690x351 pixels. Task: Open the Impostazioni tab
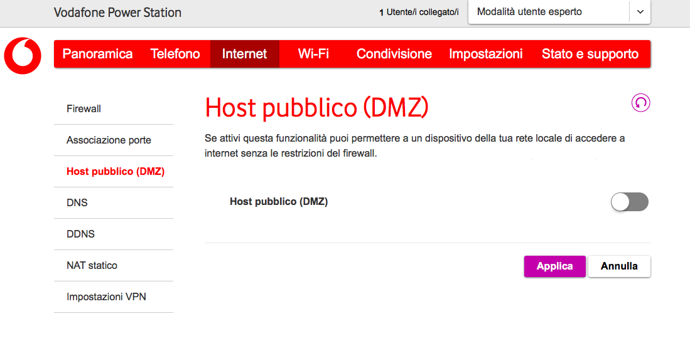click(485, 54)
